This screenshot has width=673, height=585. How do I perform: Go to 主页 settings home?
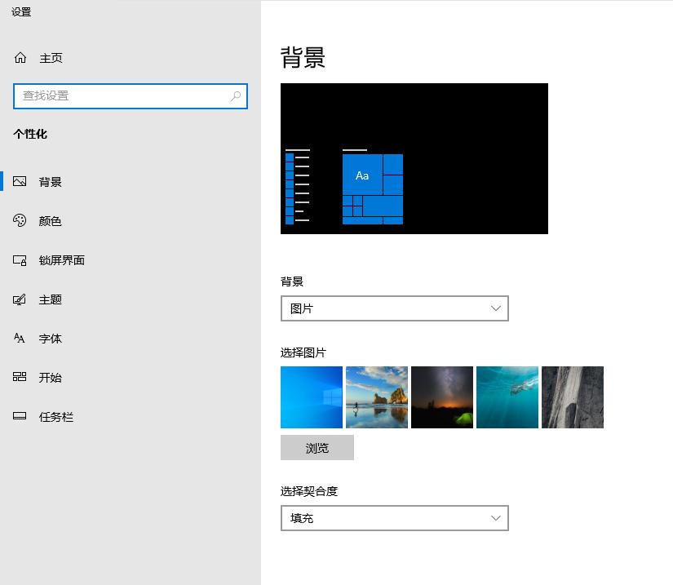pos(51,58)
